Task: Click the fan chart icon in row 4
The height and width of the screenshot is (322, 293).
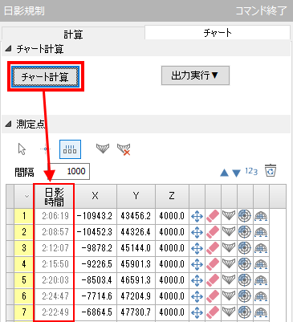Action: point(229,263)
